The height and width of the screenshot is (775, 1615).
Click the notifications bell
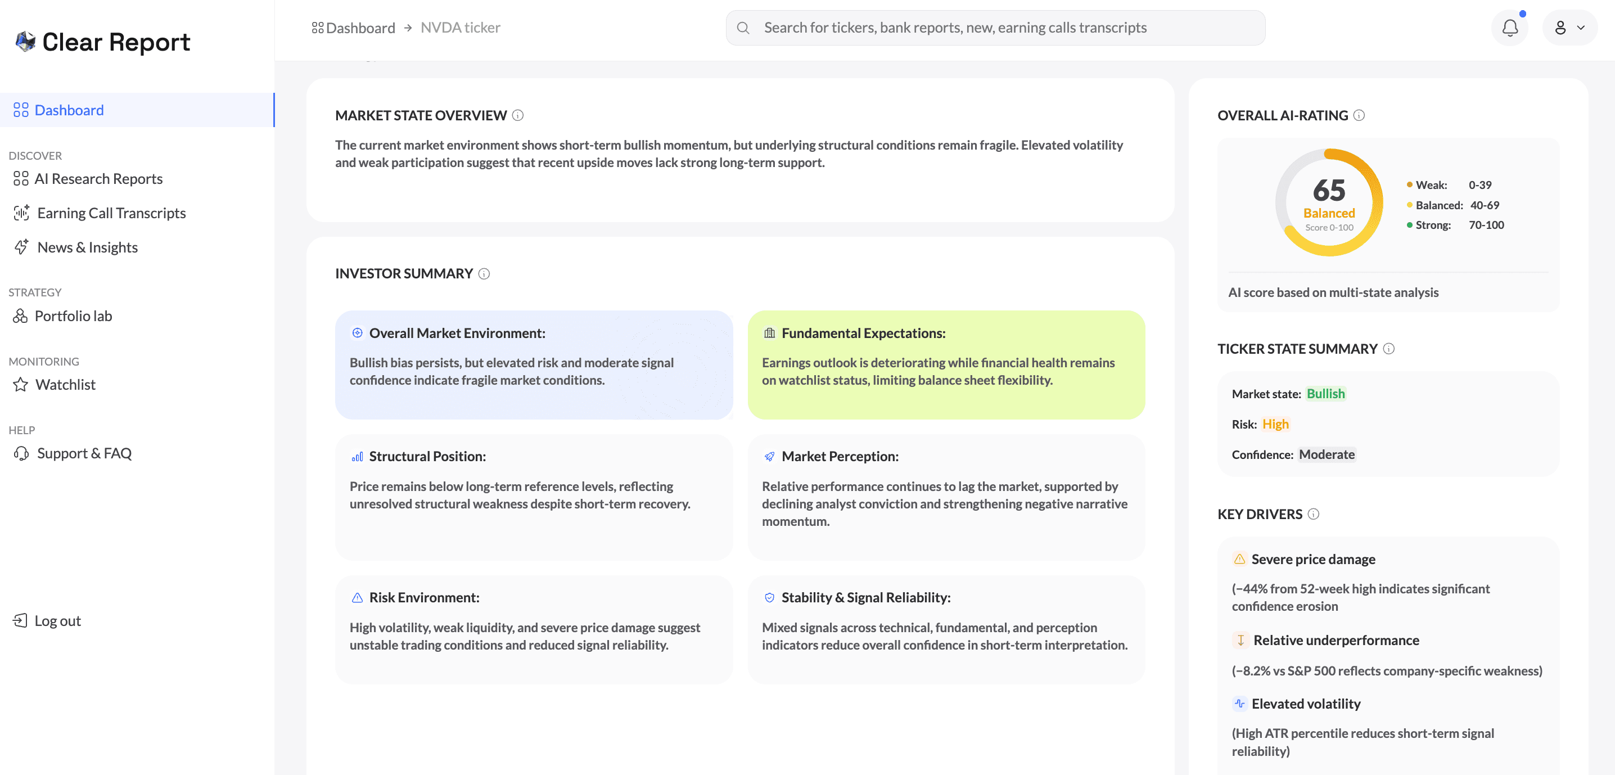pyautogui.click(x=1510, y=28)
